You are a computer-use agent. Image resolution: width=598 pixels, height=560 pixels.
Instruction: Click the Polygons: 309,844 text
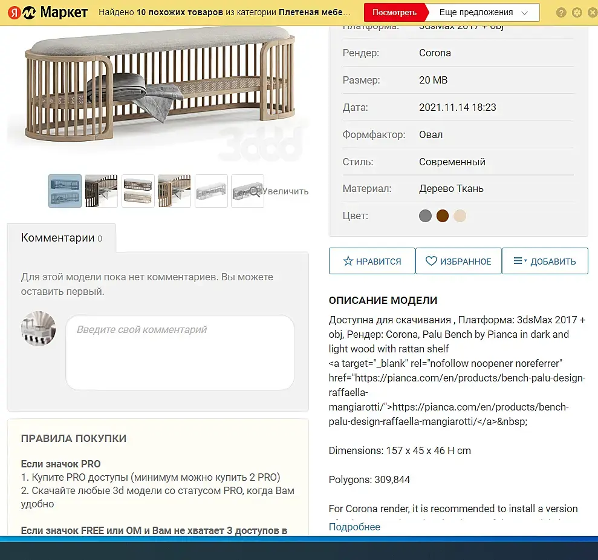click(x=369, y=479)
